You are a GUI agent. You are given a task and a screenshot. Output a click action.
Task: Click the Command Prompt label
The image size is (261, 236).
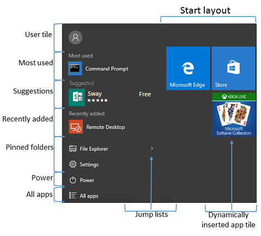pos(107,69)
